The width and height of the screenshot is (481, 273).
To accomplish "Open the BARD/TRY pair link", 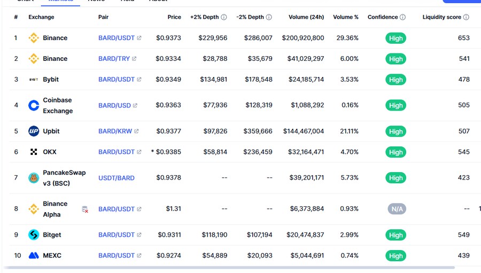I will coord(114,59).
